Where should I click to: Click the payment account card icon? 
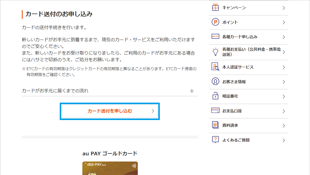215,111
